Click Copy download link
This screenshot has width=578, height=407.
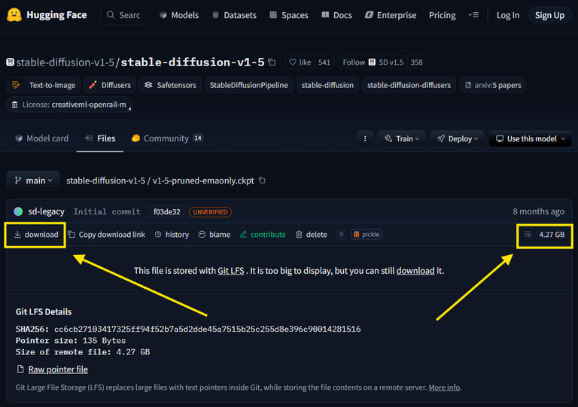[x=107, y=235]
